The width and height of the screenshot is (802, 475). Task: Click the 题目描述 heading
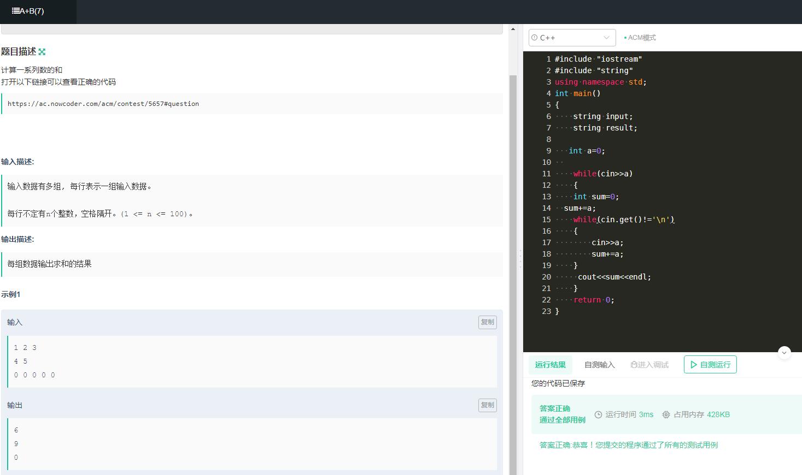pyautogui.click(x=19, y=52)
